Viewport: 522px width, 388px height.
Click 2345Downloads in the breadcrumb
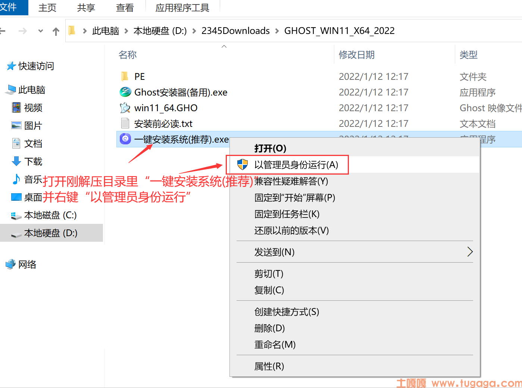[x=235, y=31]
